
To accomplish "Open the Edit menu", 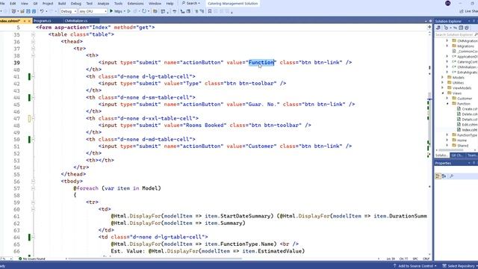I will click(13, 3).
